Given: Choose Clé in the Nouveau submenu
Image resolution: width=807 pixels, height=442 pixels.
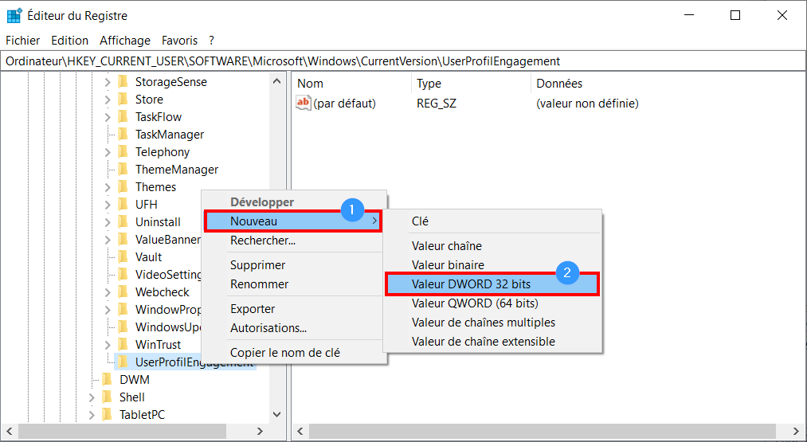Looking at the screenshot, I should coord(492,221).
